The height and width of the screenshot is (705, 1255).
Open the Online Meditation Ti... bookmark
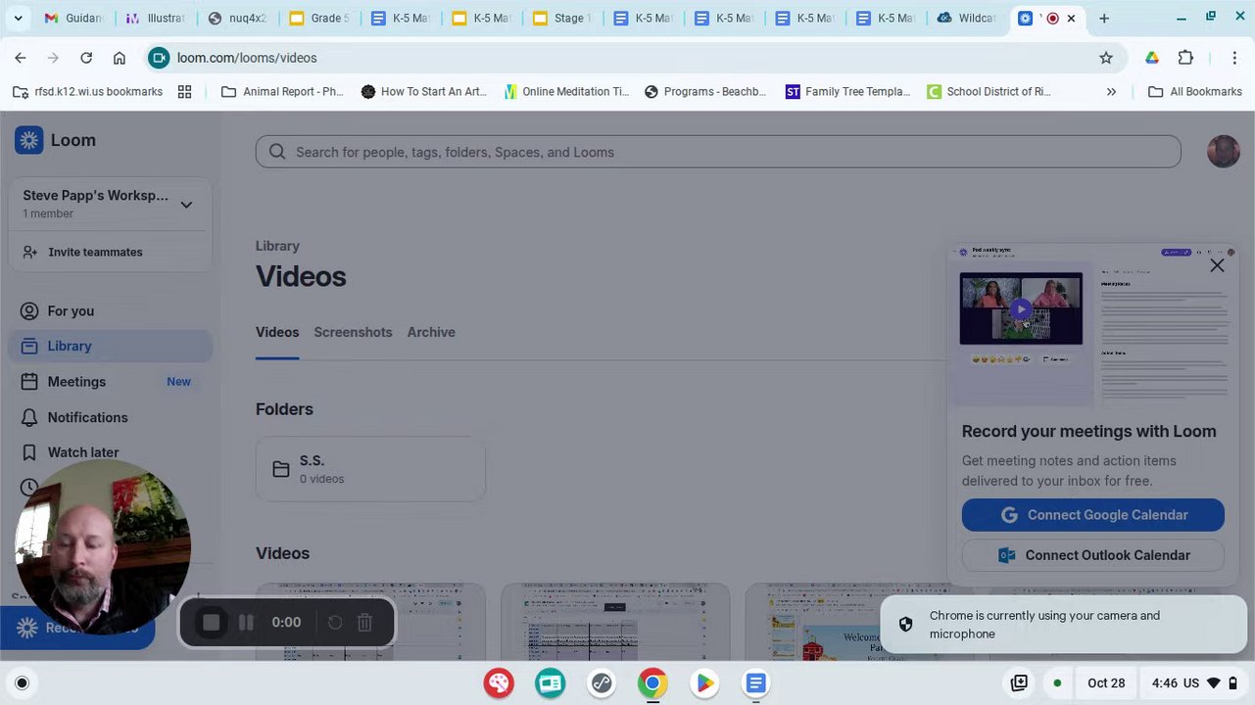pos(566,92)
